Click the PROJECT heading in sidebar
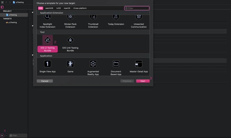231x138 pixels. pos(7,11)
